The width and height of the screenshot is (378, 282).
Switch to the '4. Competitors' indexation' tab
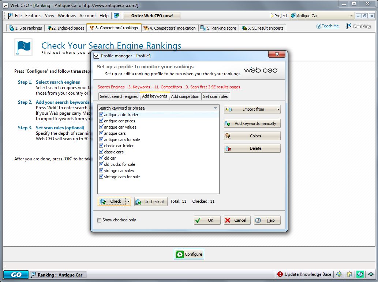coord(170,28)
